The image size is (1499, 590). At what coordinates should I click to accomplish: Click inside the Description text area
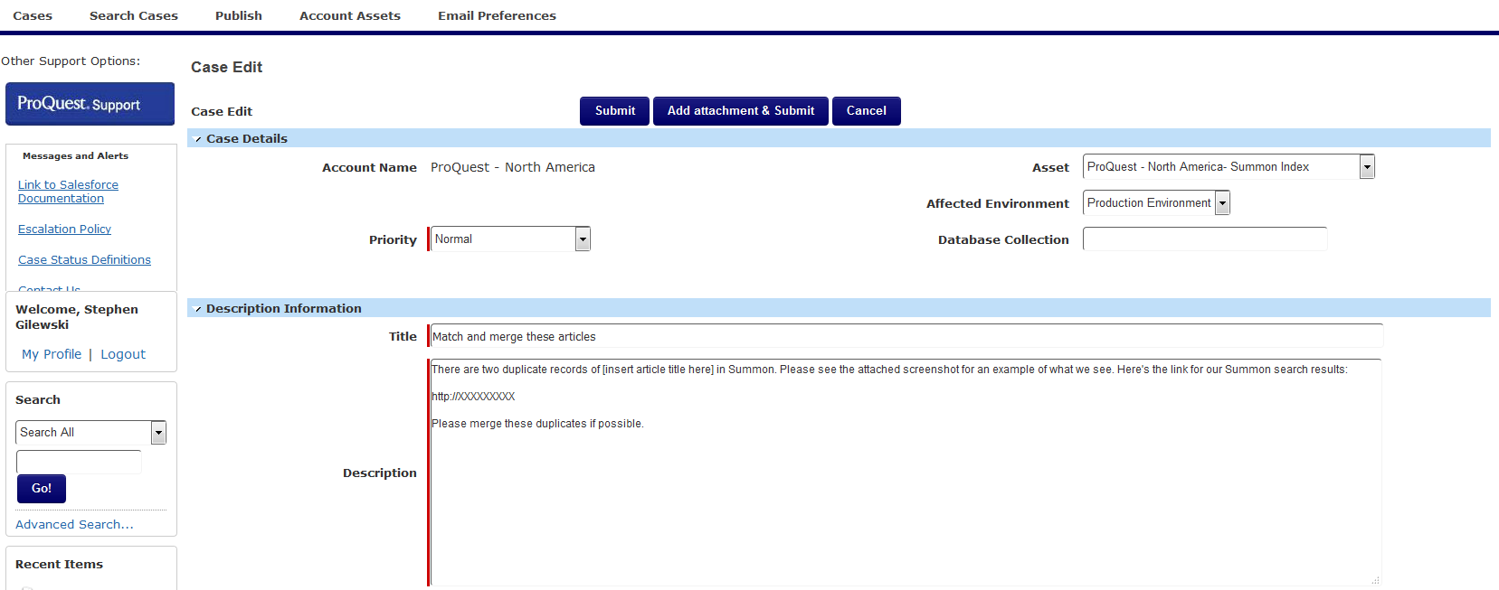(906, 473)
